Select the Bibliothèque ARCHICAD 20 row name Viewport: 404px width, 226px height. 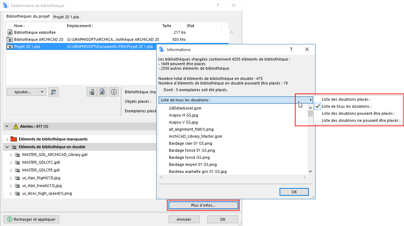(x=39, y=39)
